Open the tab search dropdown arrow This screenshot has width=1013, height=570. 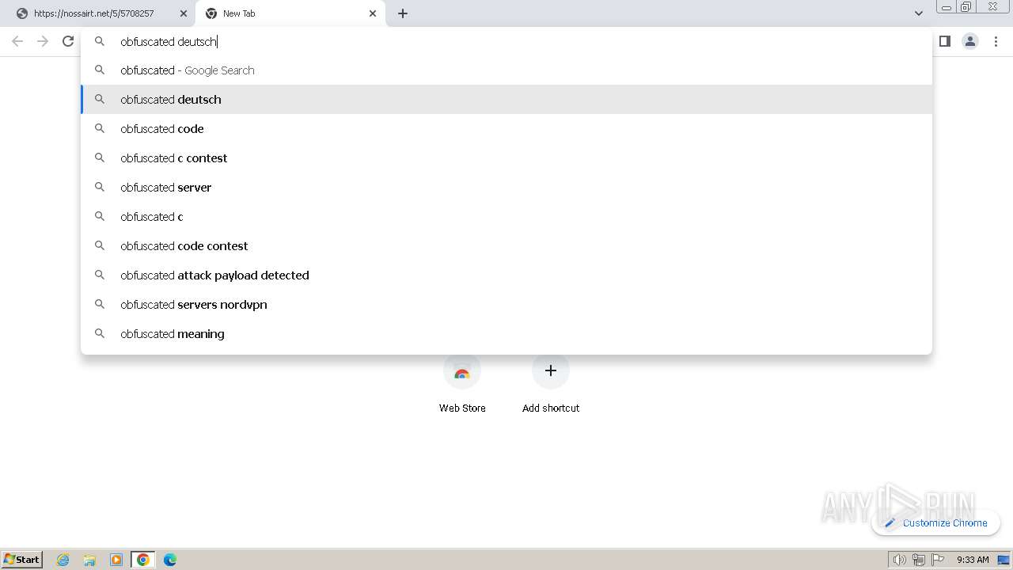(918, 13)
